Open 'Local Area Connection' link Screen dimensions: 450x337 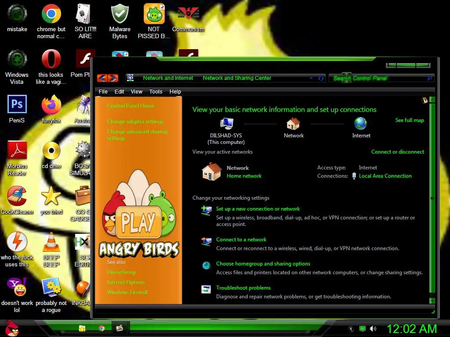(385, 176)
